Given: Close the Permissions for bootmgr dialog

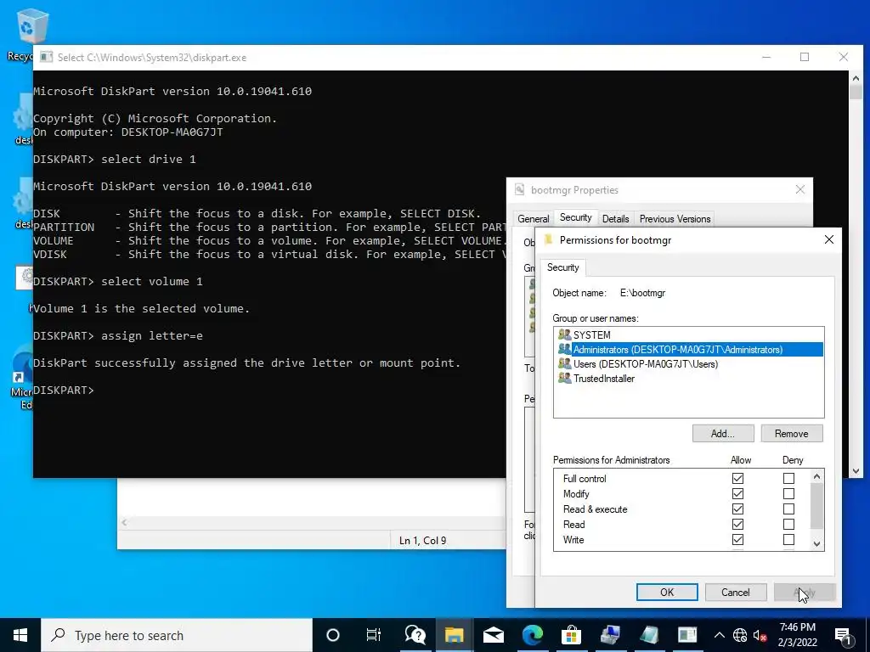Looking at the screenshot, I should tap(829, 239).
